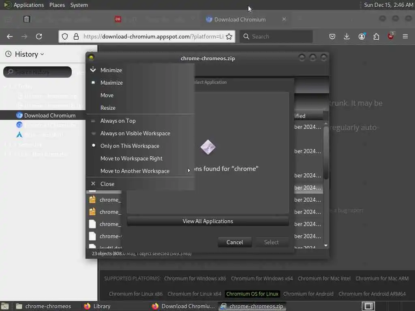Viewport: 415px width, 311px height.
Task: Click the tracking protection shield icon
Action: [x=65, y=36]
